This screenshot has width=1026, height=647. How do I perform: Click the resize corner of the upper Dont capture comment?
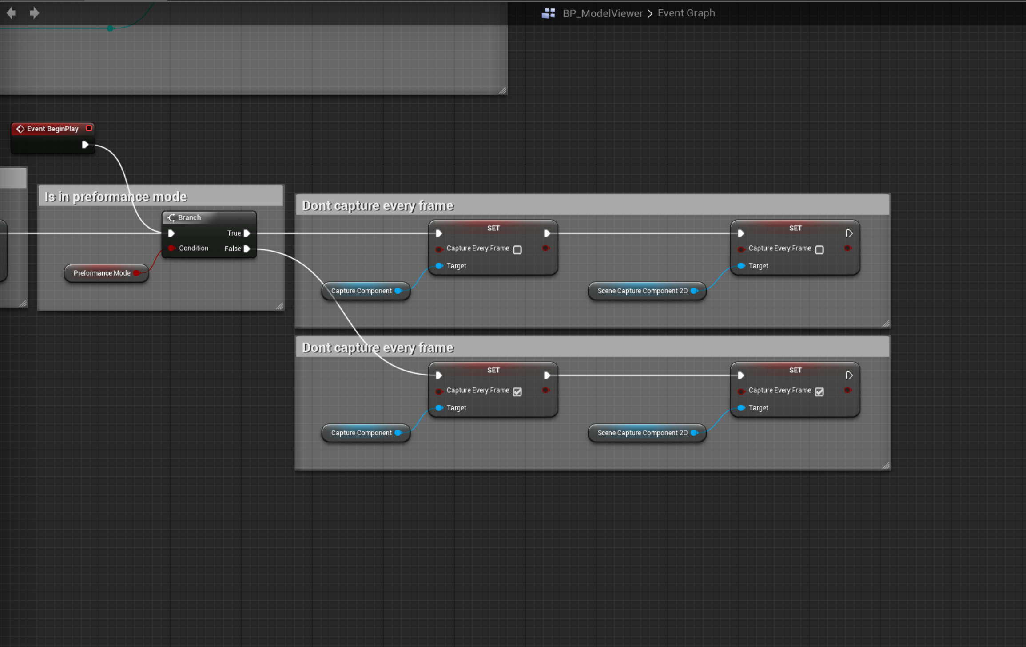(x=885, y=324)
